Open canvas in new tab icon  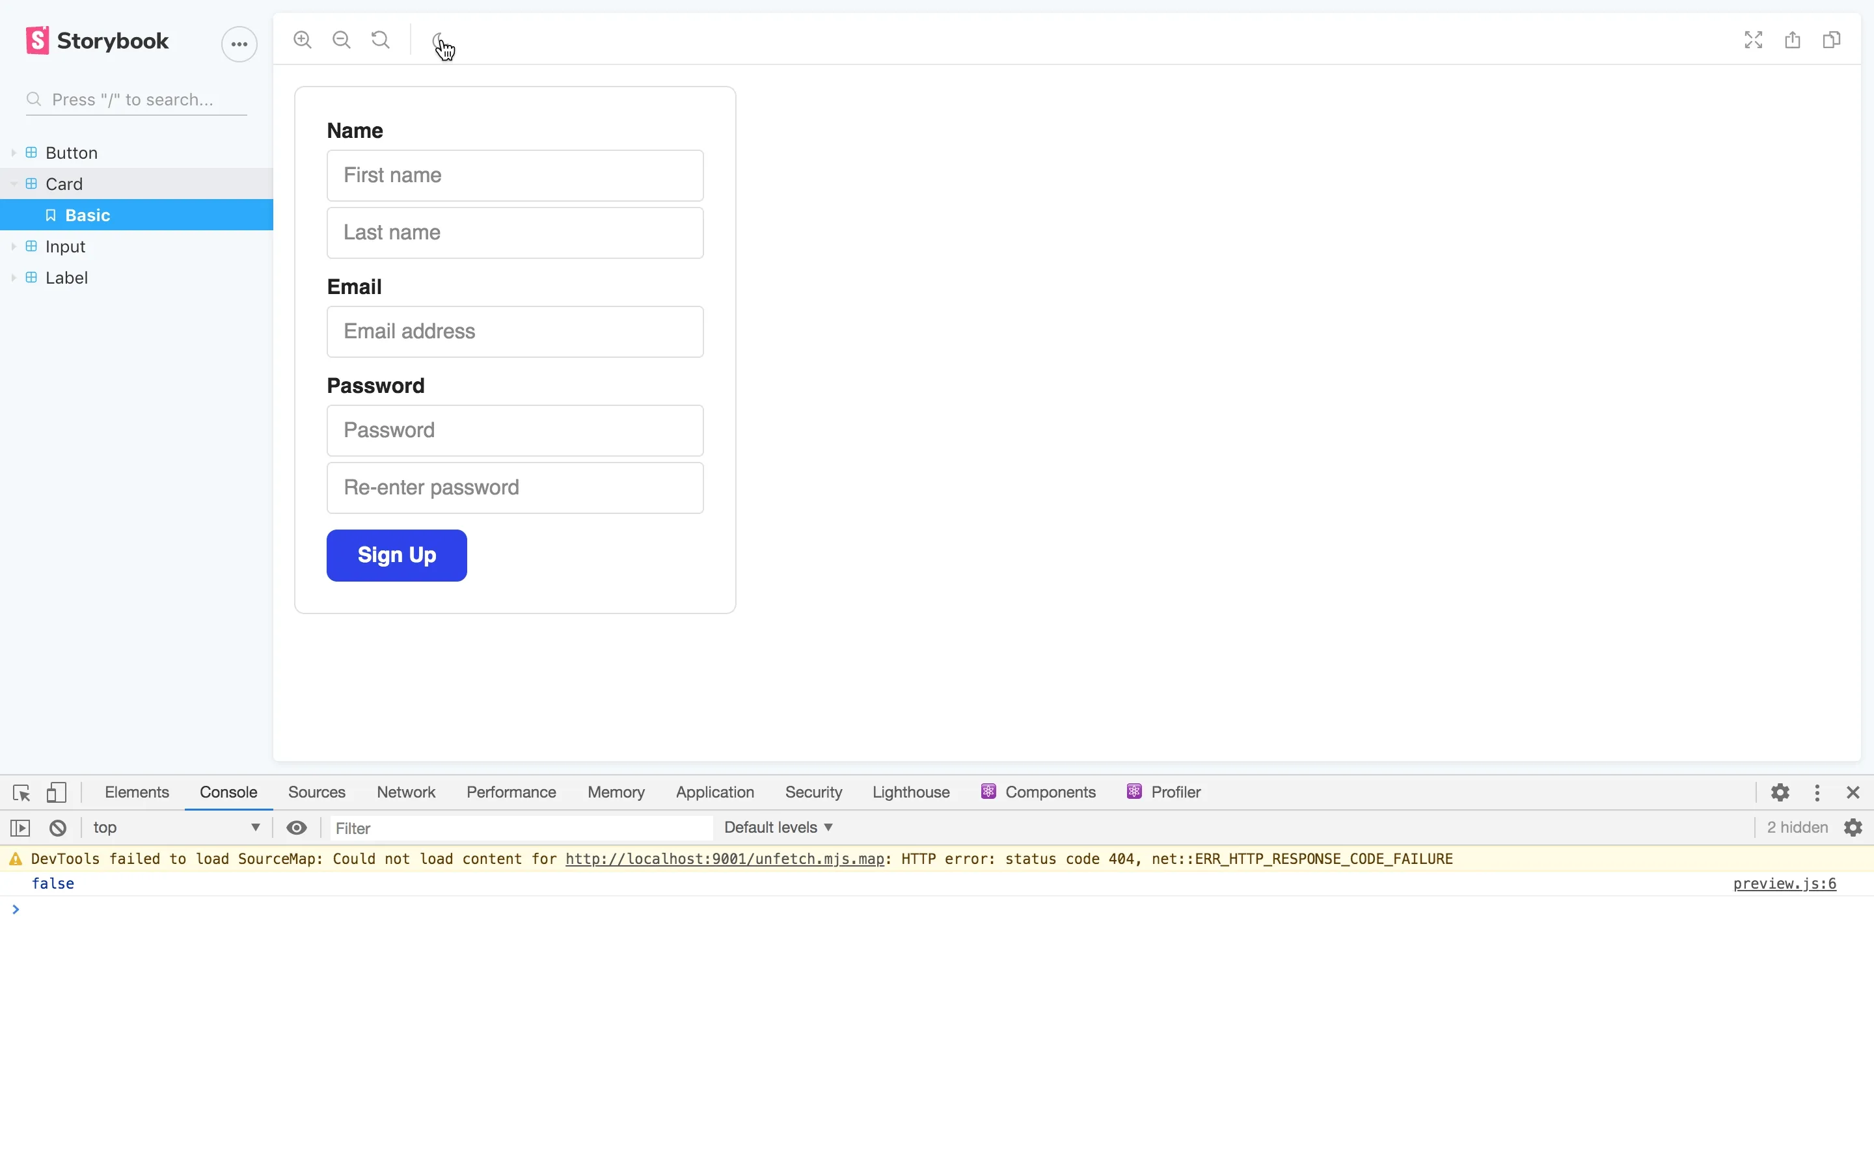[x=1793, y=40]
